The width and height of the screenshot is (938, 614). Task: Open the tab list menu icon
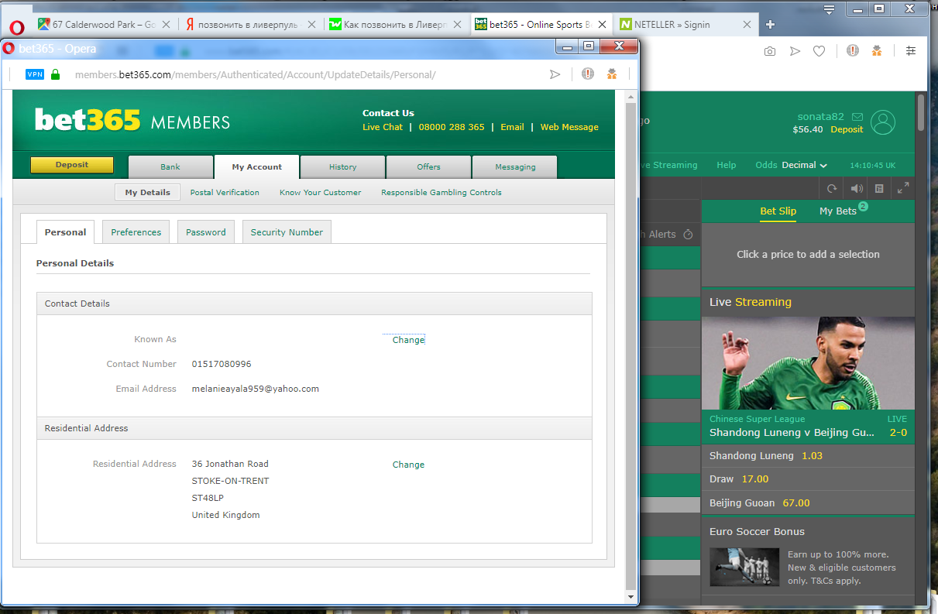pyautogui.click(x=829, y=9)
